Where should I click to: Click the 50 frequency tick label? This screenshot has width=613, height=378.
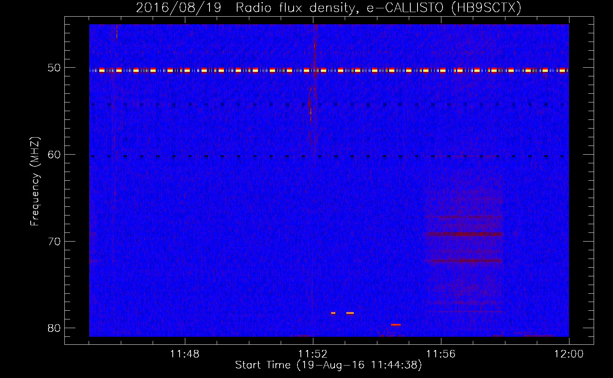54,68
